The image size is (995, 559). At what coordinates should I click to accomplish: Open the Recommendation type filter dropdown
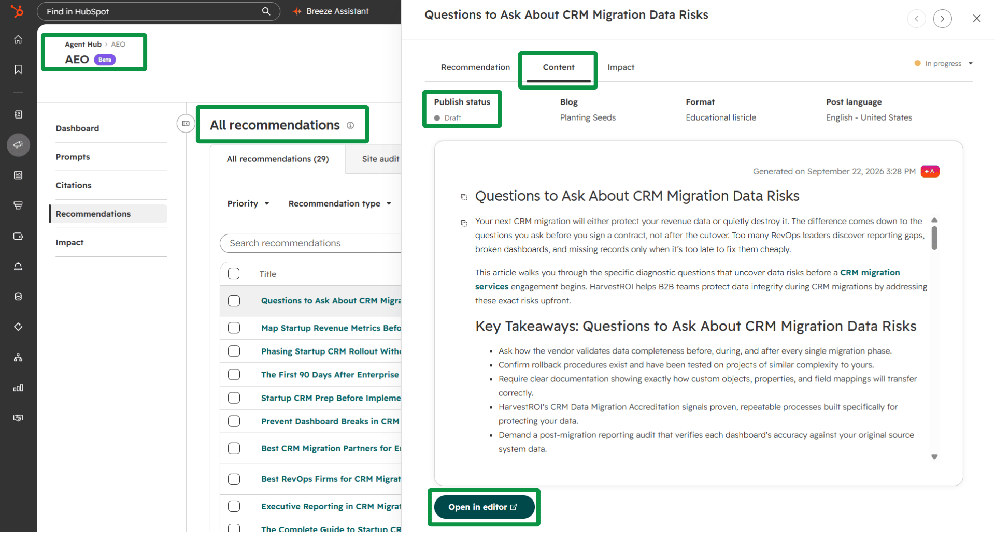click(339, 203)
